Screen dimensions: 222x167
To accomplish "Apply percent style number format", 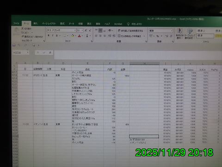I will pos(158,36).
